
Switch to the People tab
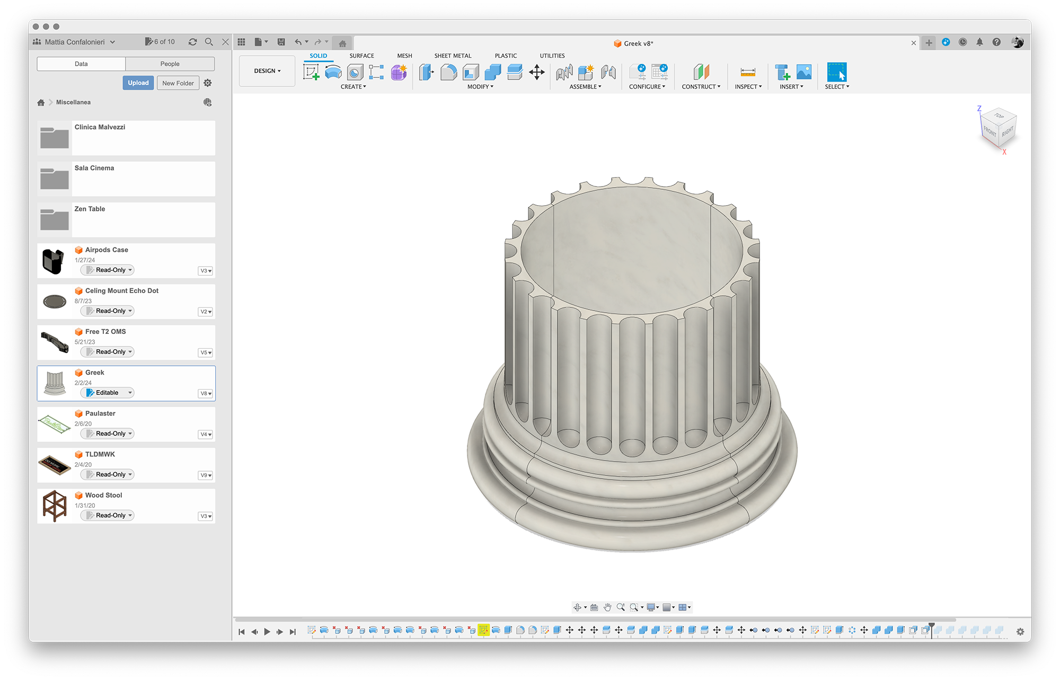[170, 64]
